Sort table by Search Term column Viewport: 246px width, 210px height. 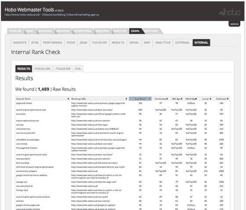click(43, 99)
